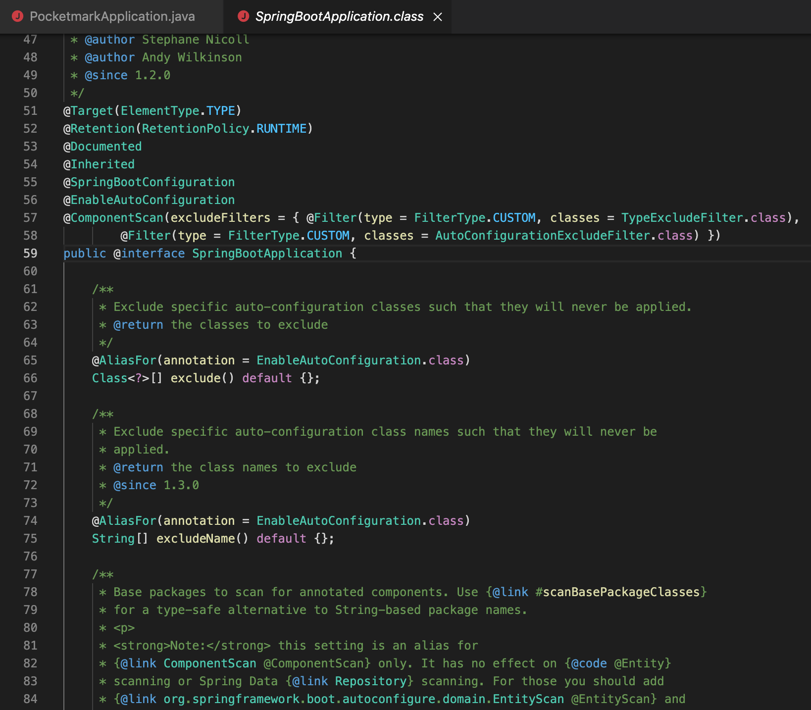Click line number 66 in the gutter
Image resolution: width=811 pixels, height=710 pixels.
click(30, 378)
